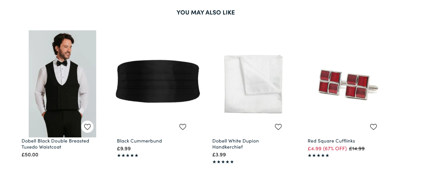
Task: Favorite the Black Cummerbund with heart icon
Action: point(183,127)
